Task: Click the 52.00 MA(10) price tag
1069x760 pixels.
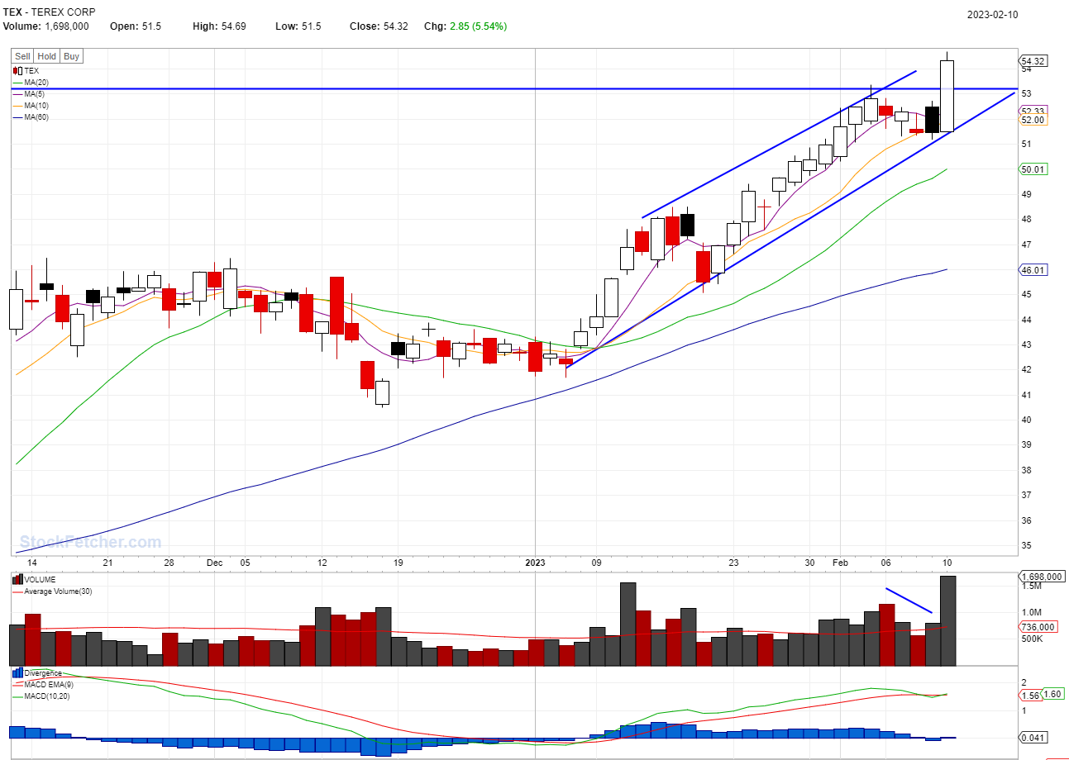Action: point(1033,120)
